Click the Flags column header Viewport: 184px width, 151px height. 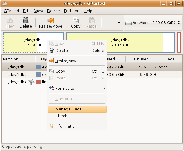(169, 59)
